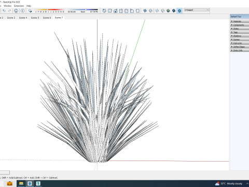Select Iso standard view icon
The image size is (249, 187).
point(104,11)
